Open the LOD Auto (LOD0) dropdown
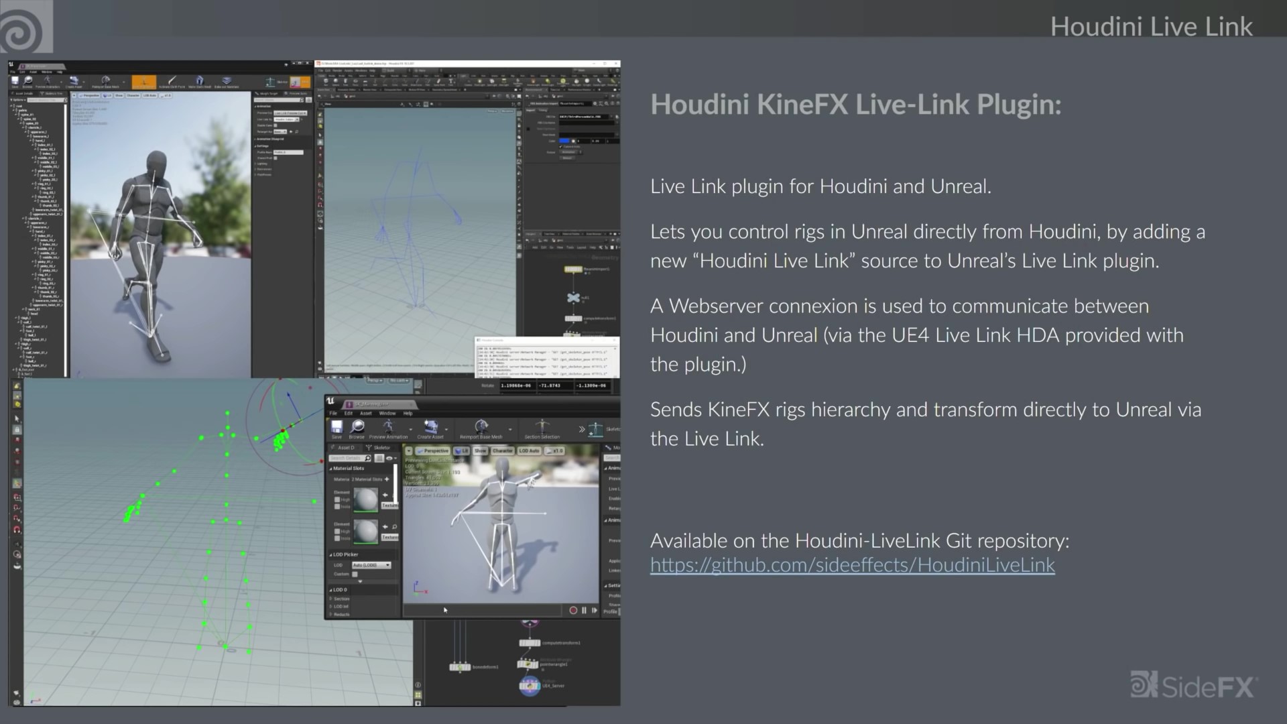The image size is (1287, 724). coord(371,565)
